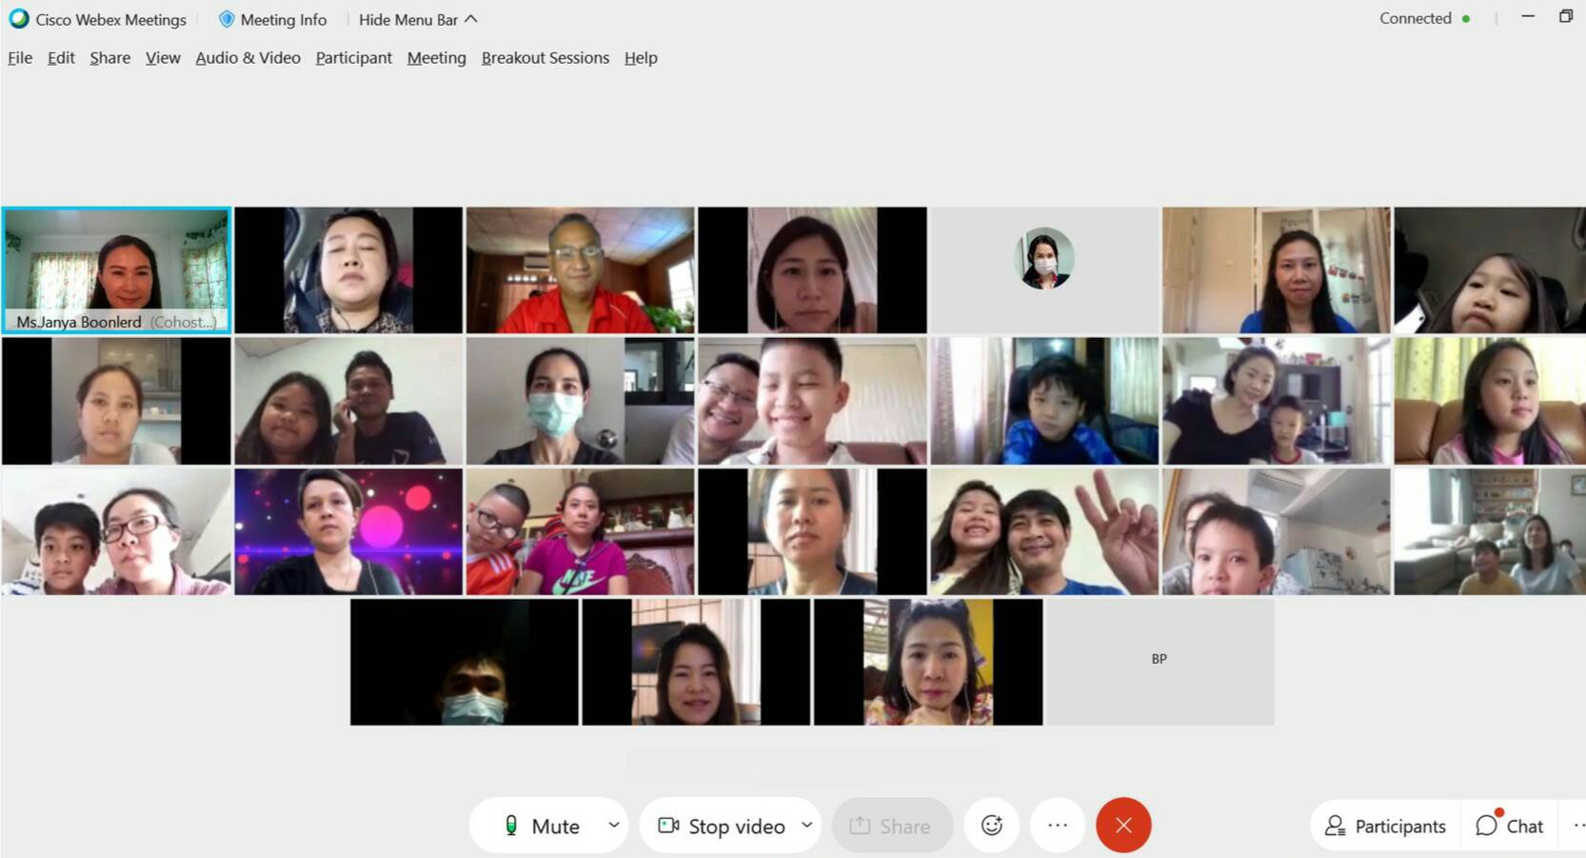Screen dimensions: 1586x858
Task: Expand video options arrow beside Stop video
Action: coord(807,826)
